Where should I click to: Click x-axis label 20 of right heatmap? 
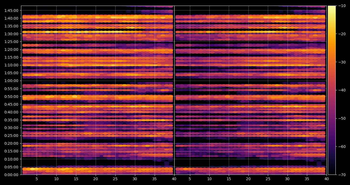(248, 179)
